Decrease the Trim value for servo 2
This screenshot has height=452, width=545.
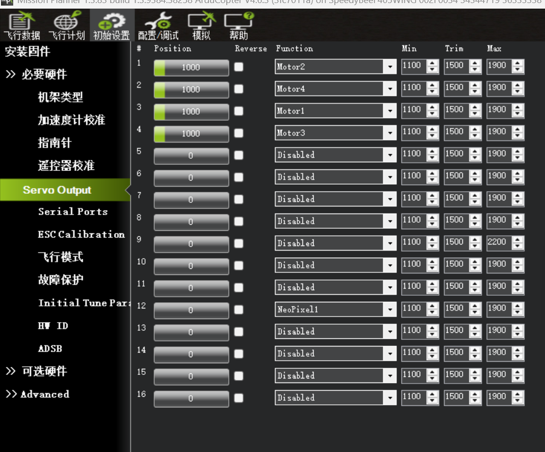coord(475,92)
